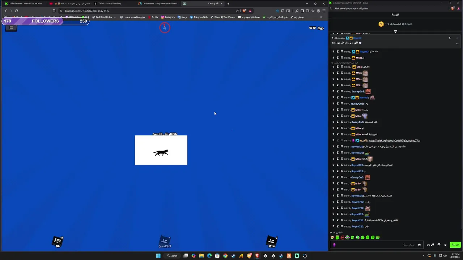The width and height of the screenshot is (463, 260).
Task: Click the browser back arrow
Action: tap(5, 11)
